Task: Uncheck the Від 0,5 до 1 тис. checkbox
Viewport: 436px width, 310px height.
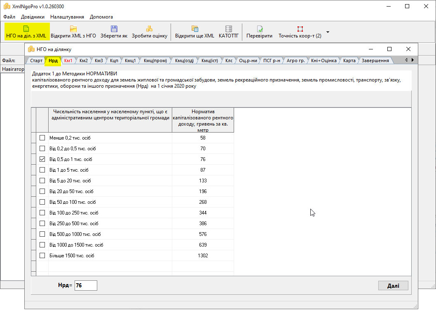Action: [x=42, y=159]
